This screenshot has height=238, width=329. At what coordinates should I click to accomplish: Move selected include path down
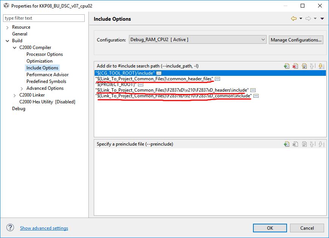coord(321,66)
